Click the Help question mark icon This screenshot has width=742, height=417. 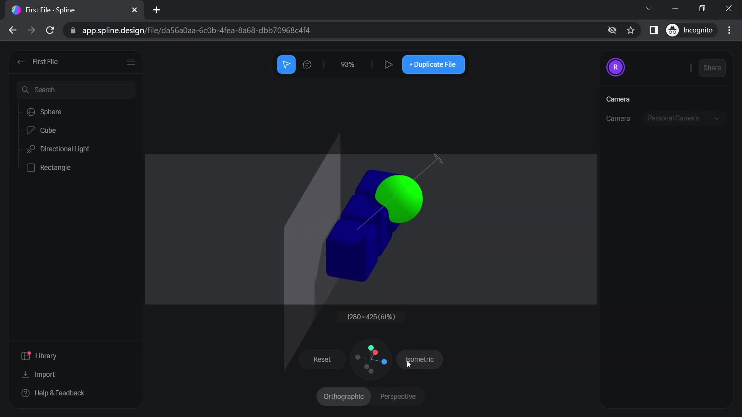[x=26, y=393]
